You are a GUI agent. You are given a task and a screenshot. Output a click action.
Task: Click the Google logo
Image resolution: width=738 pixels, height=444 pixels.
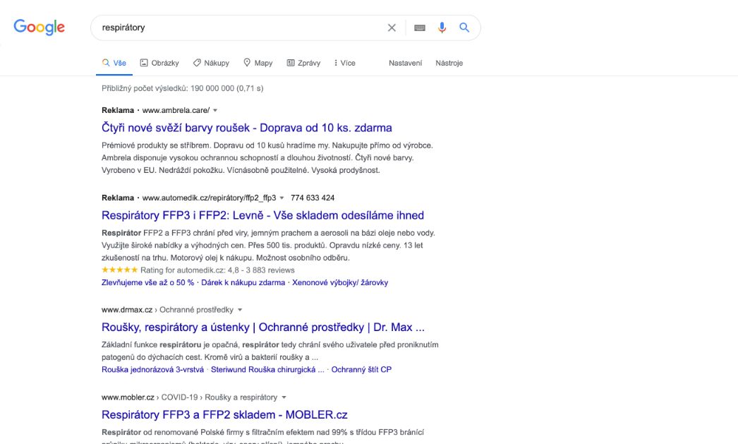coord(39,28)
